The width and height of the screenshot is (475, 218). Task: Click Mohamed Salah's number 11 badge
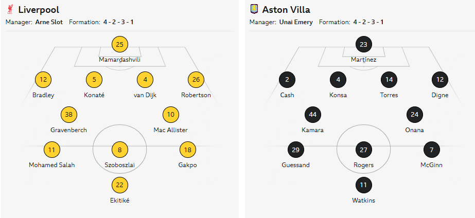pyautogui.click(x=51, y=150)
